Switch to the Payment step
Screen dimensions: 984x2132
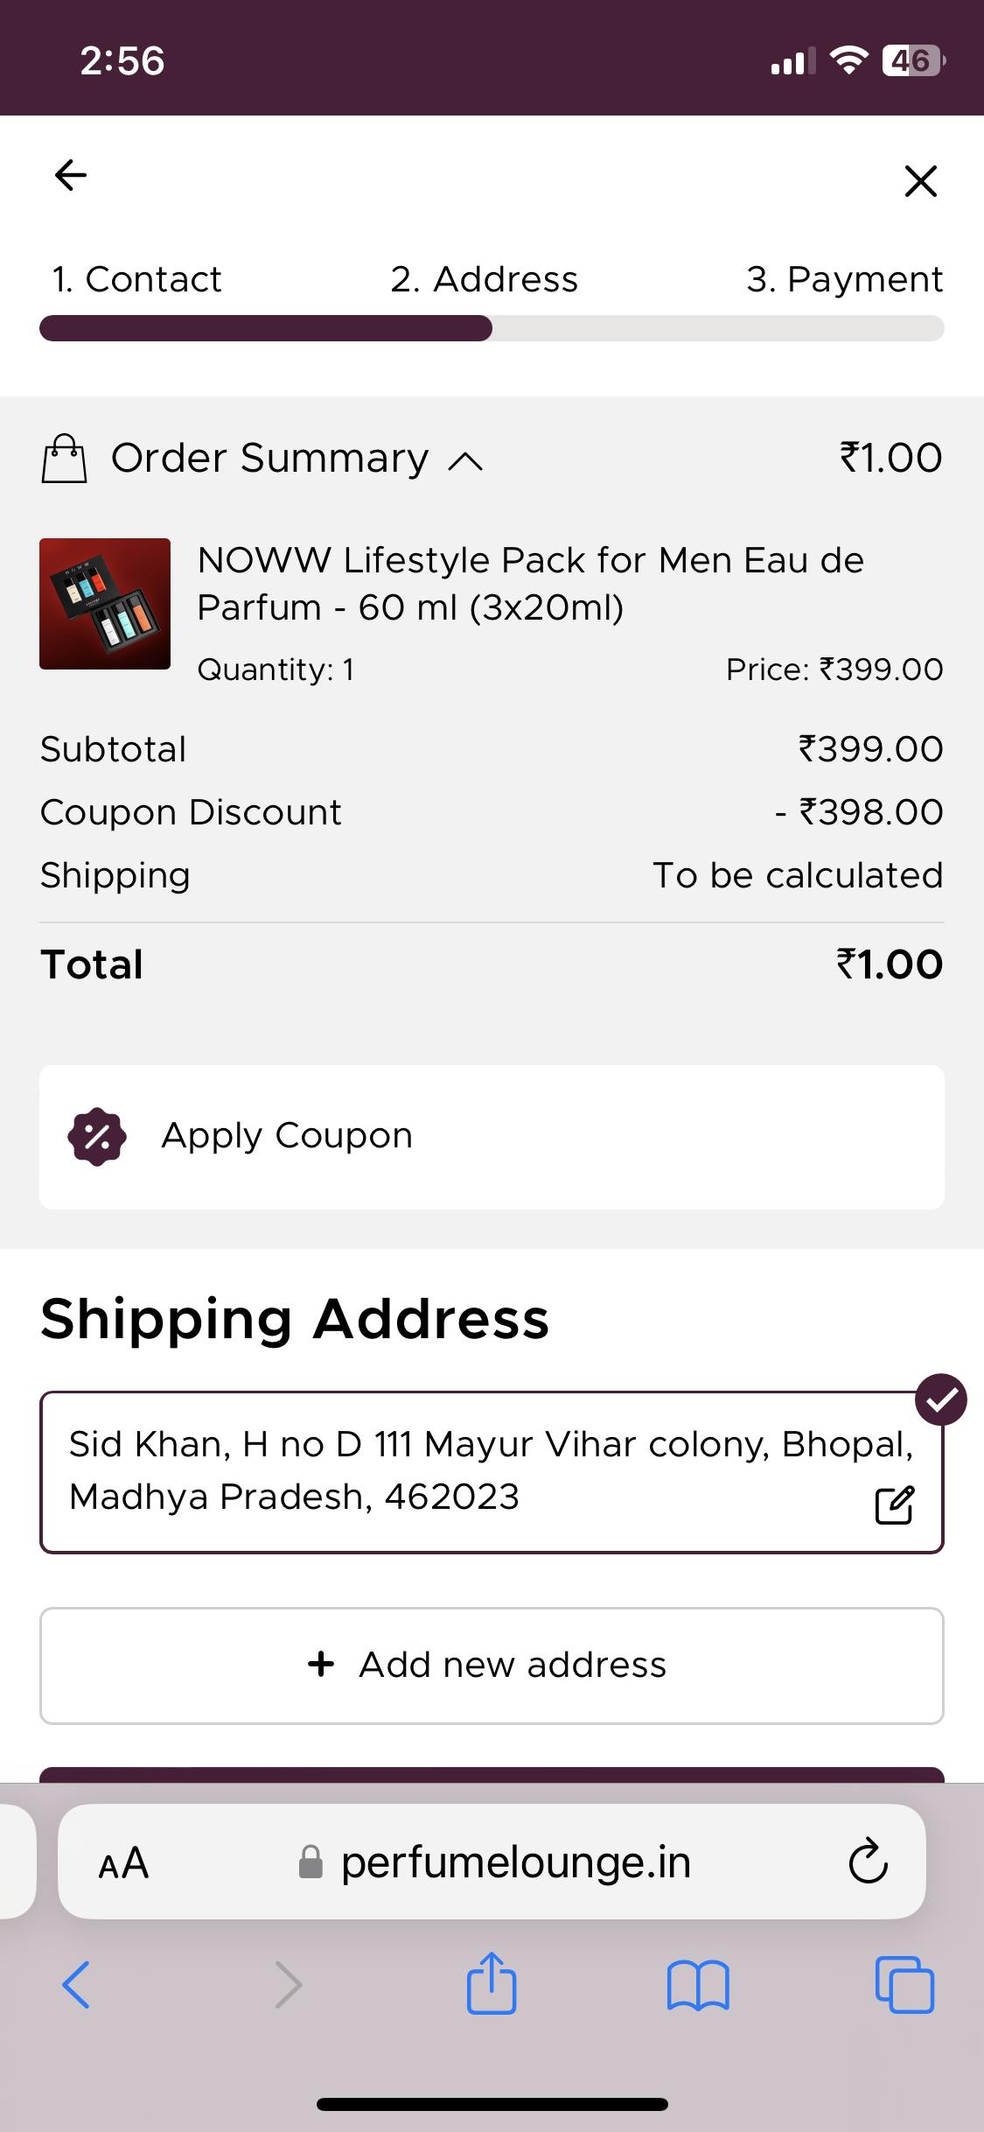click(x=844, y=279)
